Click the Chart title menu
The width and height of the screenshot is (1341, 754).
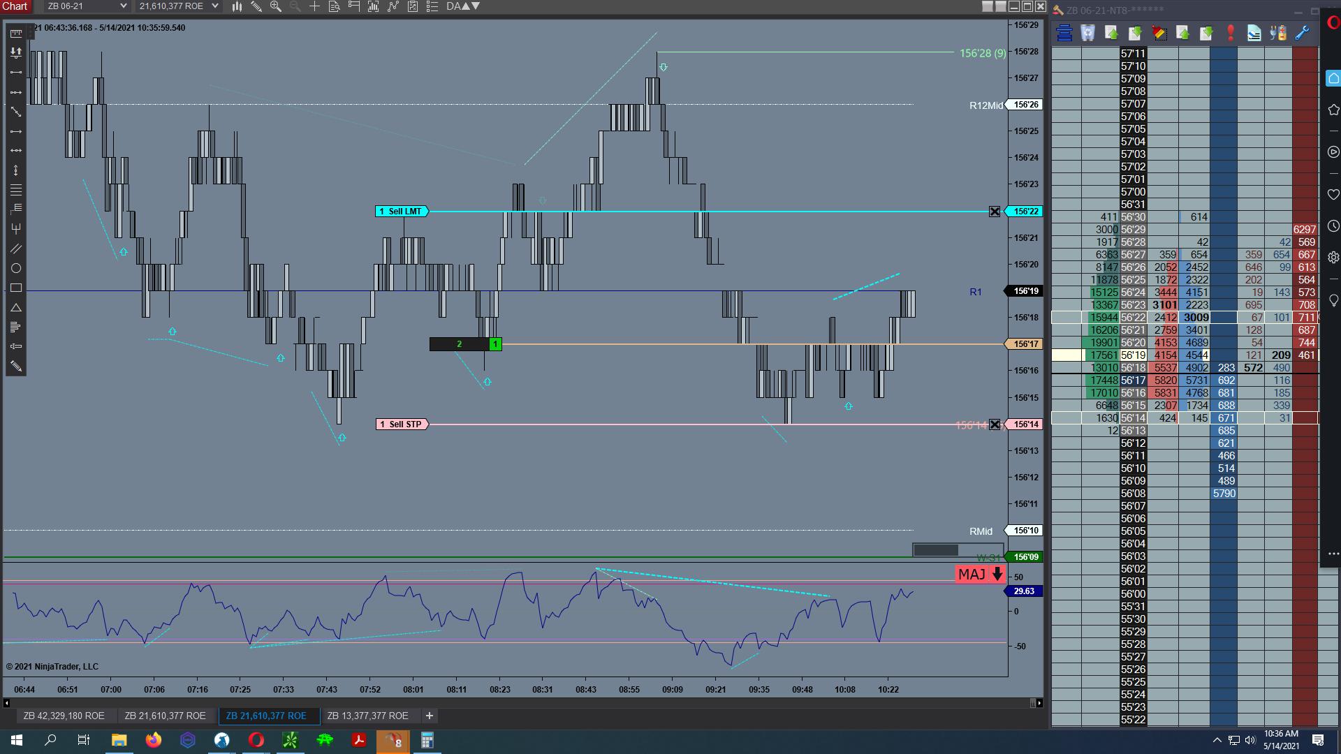[x=15, y=6]
